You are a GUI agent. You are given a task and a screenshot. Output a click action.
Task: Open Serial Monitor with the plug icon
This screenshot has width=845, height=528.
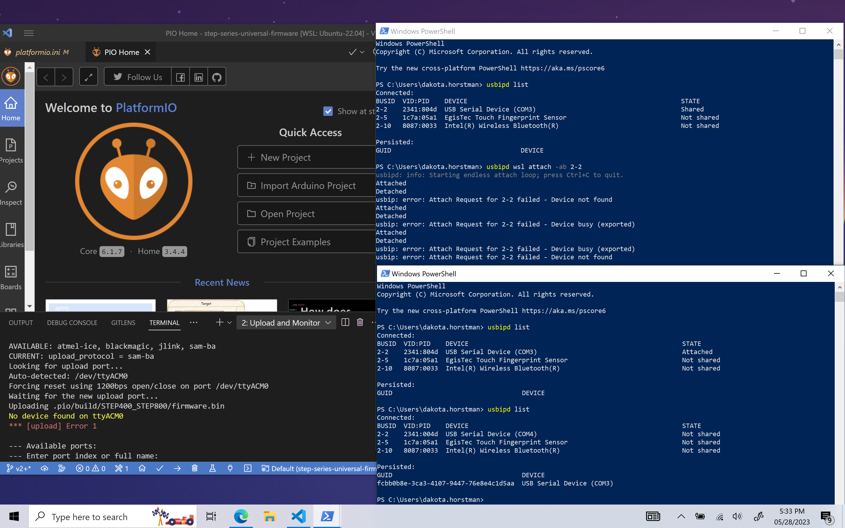230,468
